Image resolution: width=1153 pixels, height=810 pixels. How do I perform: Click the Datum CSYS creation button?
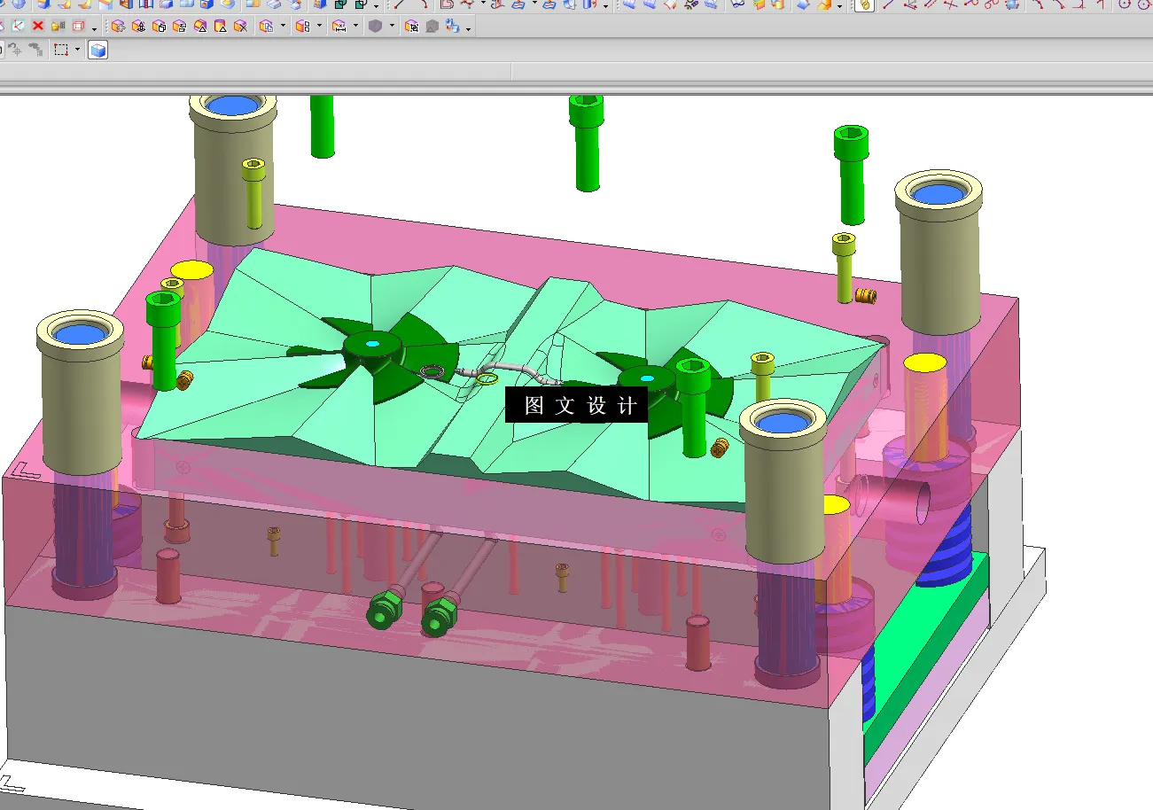click(18, 26)
